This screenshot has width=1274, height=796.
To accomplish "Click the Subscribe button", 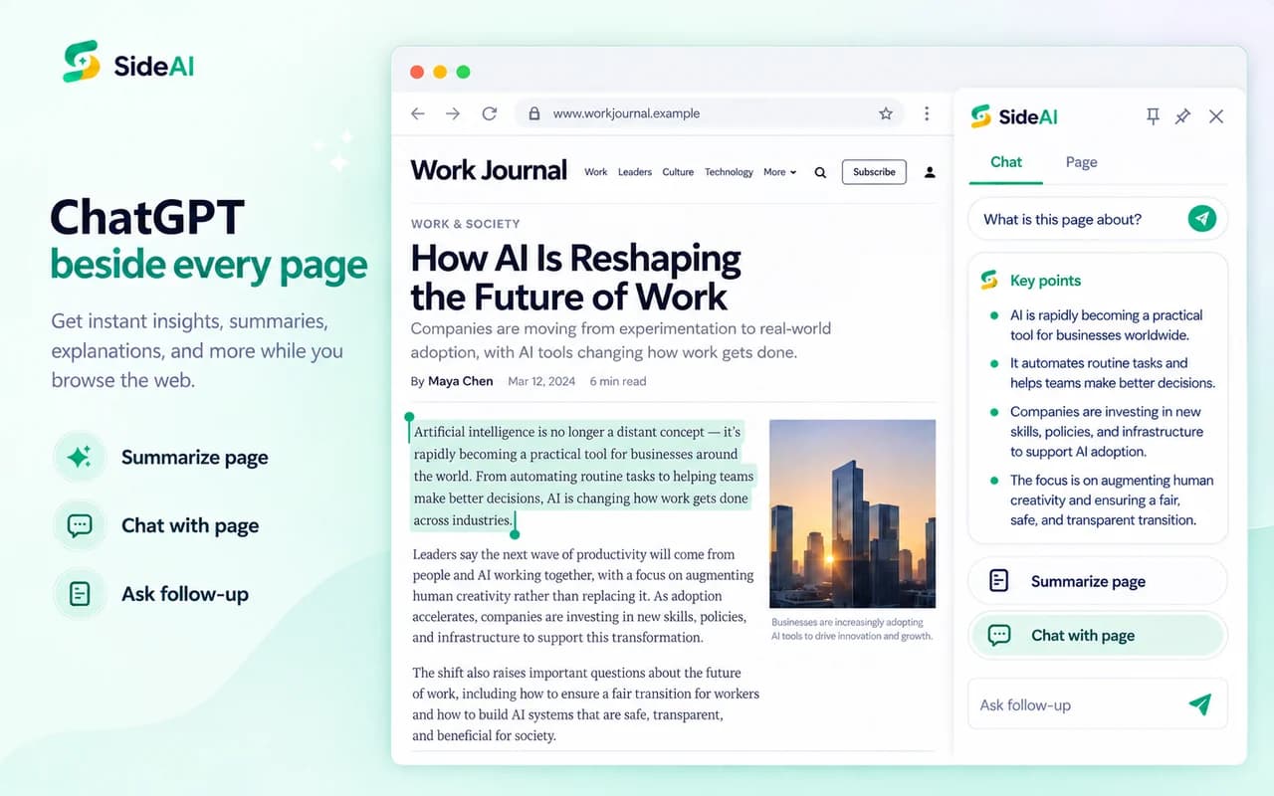I will pos(874,172).
